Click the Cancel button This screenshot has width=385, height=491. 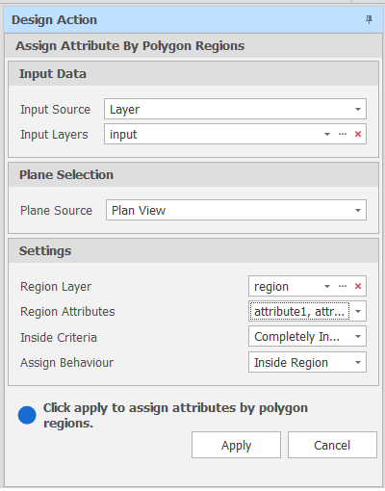332,445
